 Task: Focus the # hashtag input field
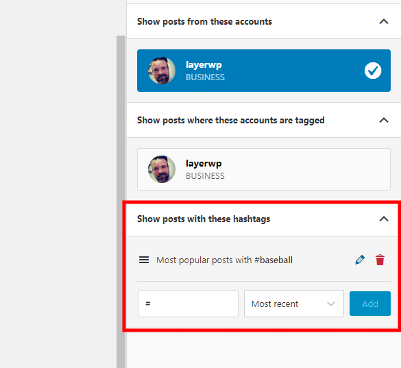[188, 304]
